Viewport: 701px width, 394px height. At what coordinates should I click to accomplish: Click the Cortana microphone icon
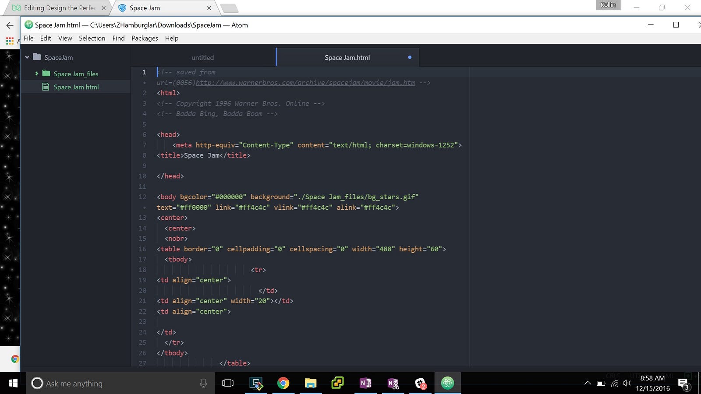click(x=203, y=383)
